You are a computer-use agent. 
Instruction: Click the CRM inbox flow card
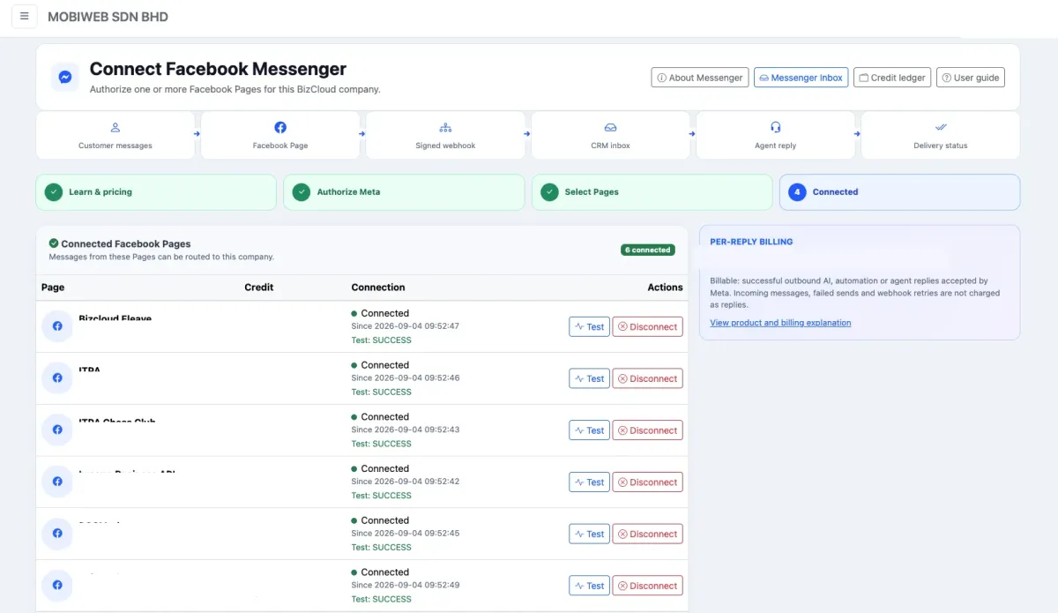pos(610,135)
